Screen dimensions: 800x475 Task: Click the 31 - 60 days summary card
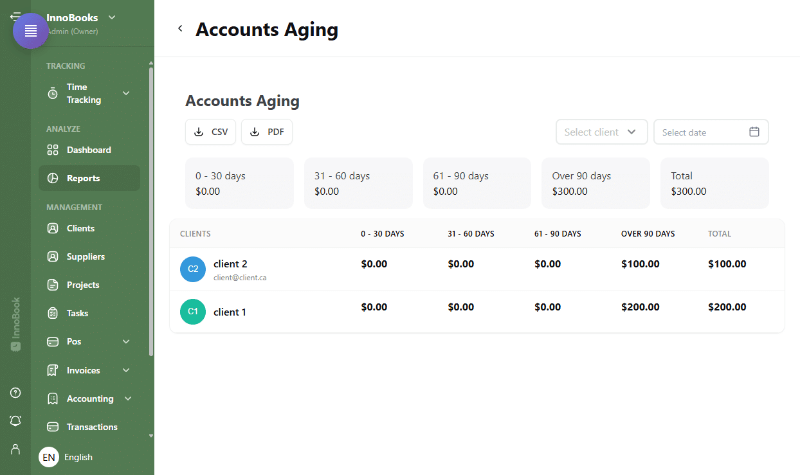click(x=358, y=183)
